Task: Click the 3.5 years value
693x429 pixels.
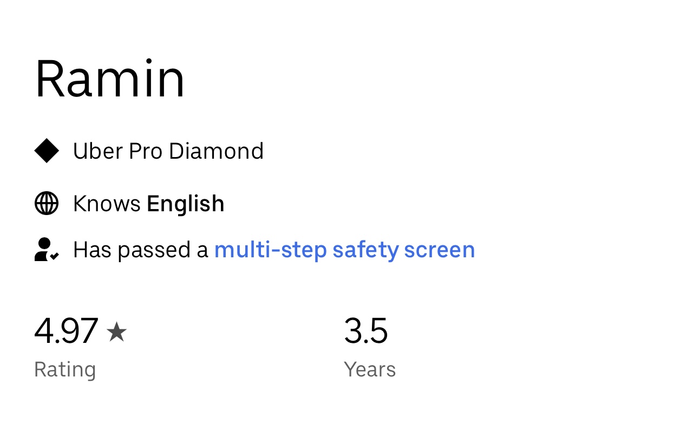Action: [366, 331]
